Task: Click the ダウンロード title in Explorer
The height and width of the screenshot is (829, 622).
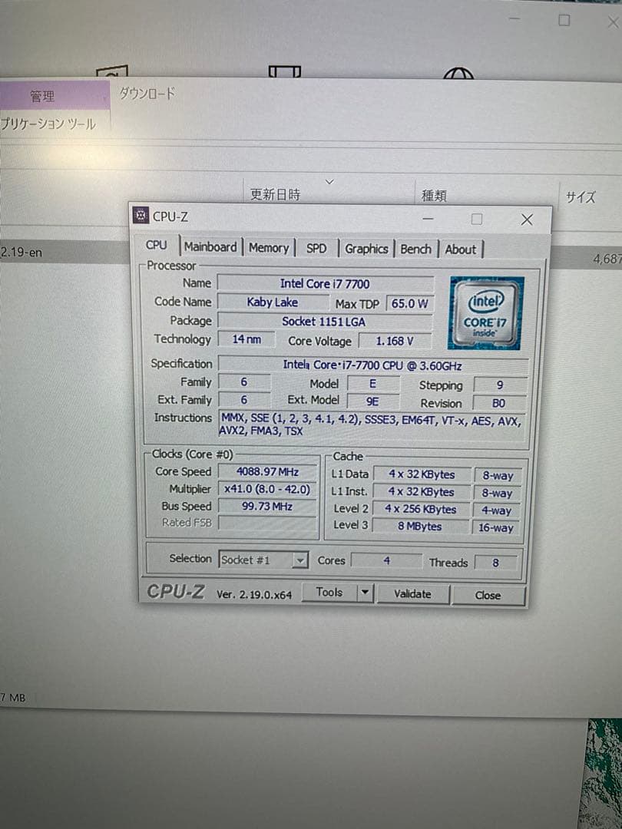Action: click(147, 94)
